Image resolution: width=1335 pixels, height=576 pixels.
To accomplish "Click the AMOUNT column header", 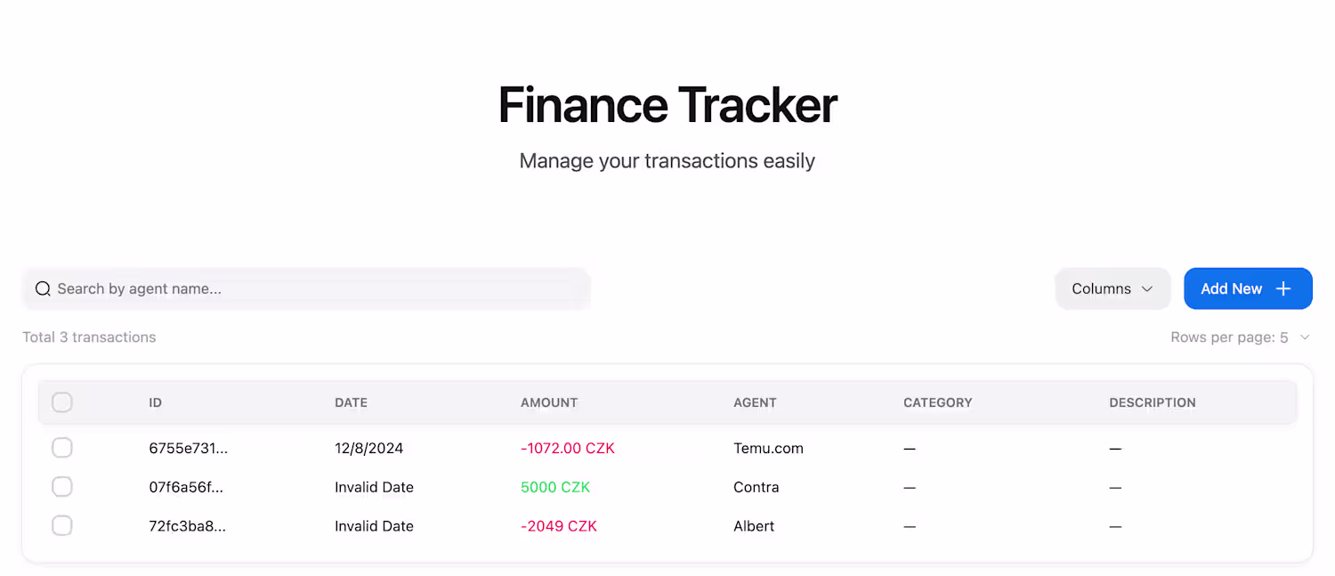I will click(x=549, y=402).
